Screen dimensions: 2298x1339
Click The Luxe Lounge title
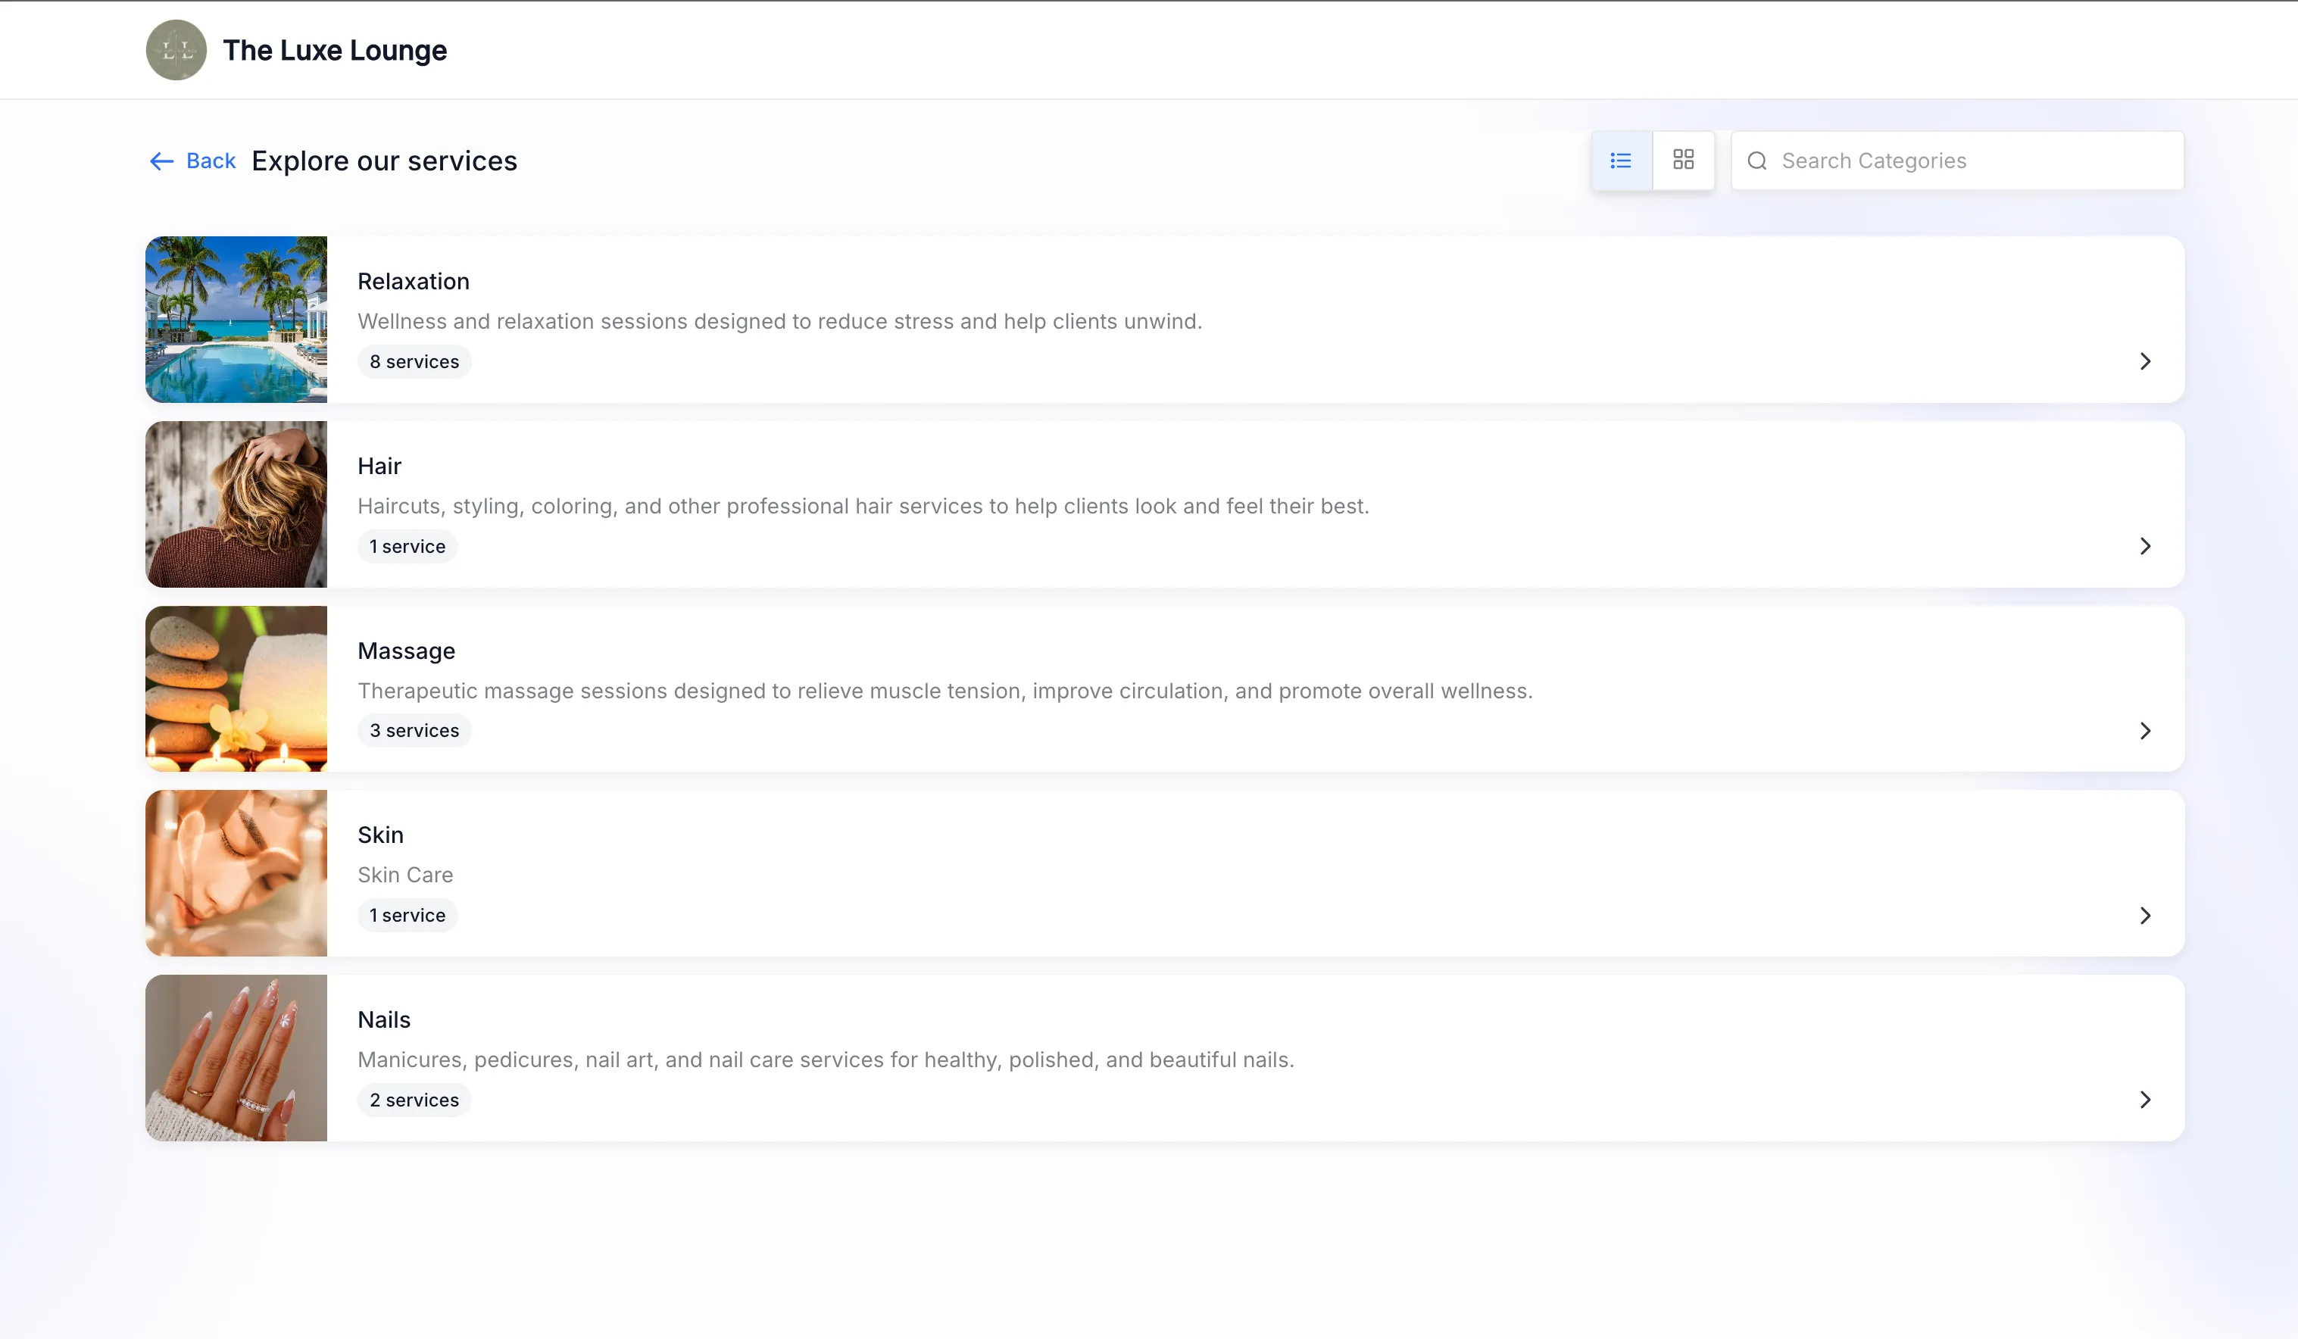(335, 50)
